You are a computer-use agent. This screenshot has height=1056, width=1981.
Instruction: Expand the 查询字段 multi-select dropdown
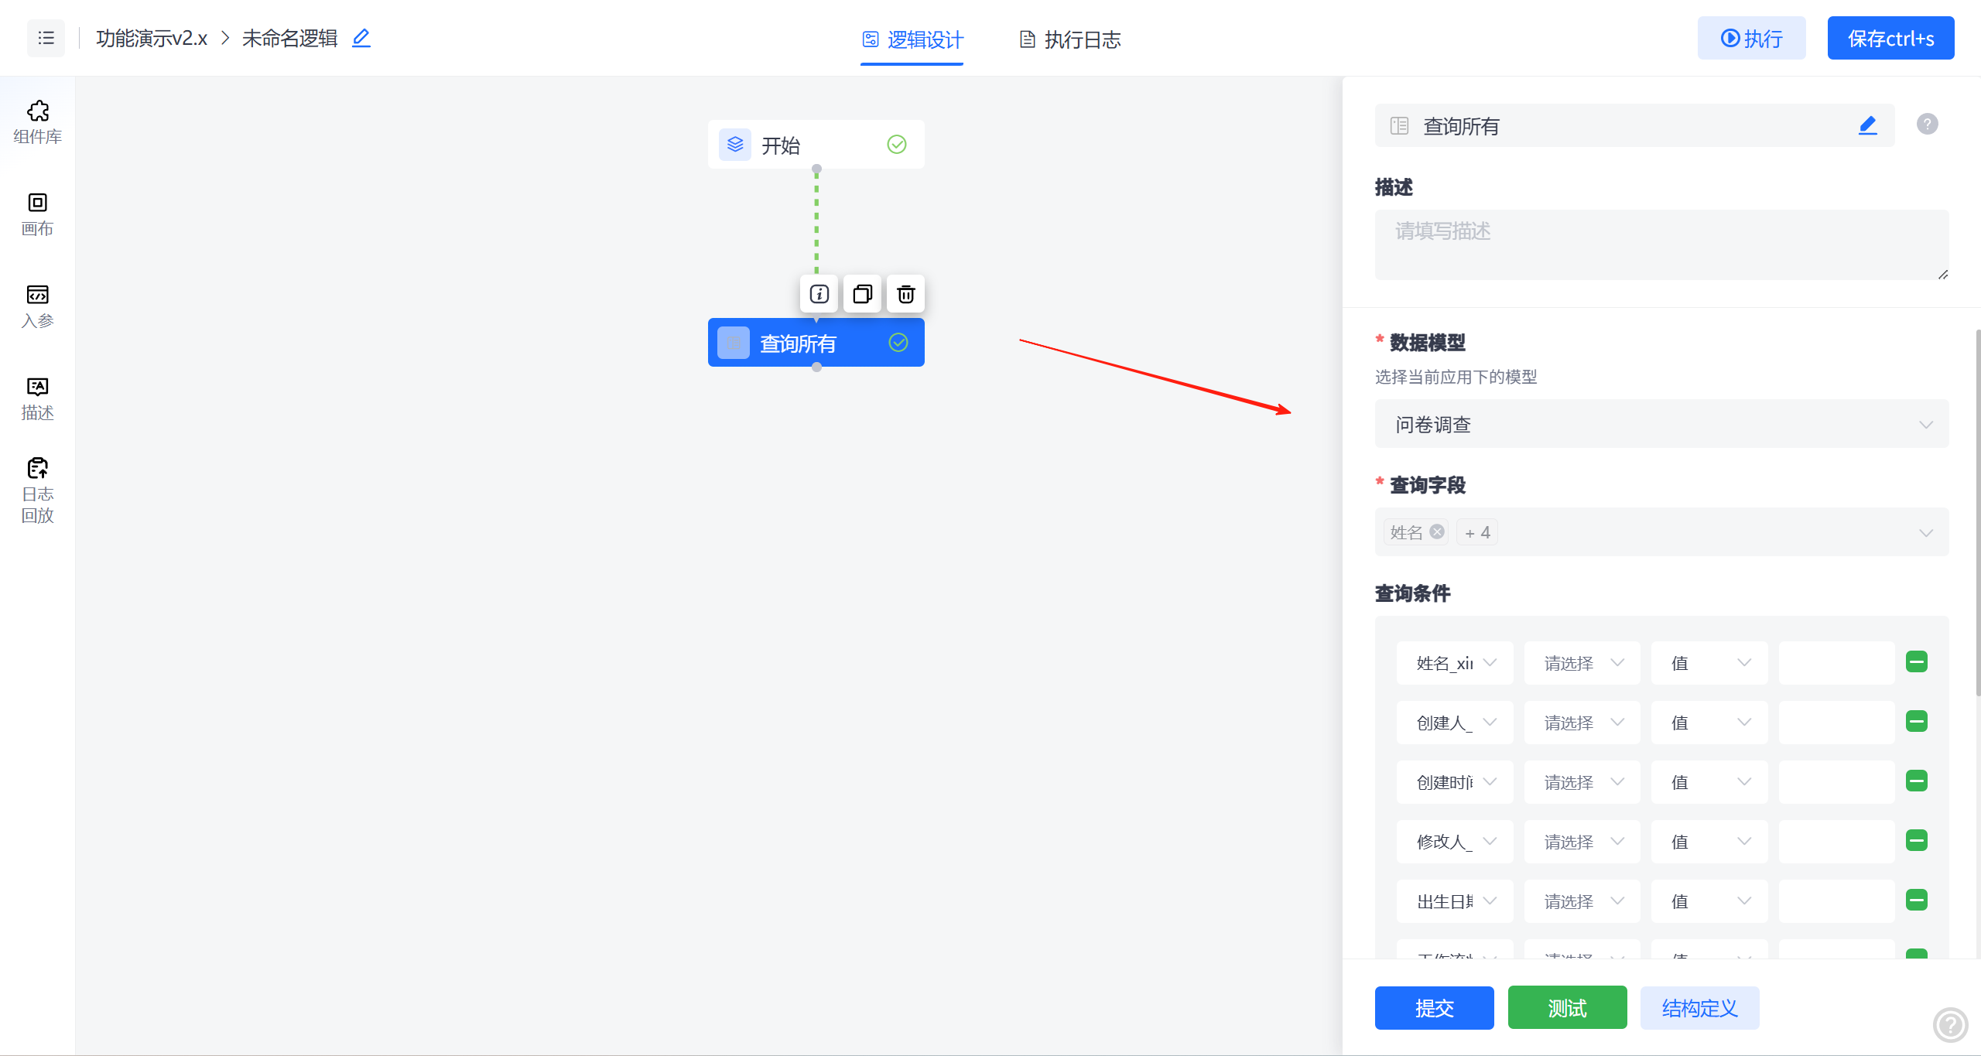coord(1661,532)
